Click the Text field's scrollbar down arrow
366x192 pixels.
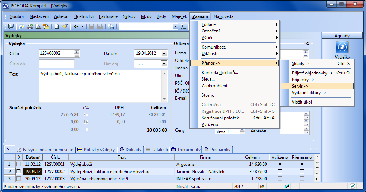164,99
